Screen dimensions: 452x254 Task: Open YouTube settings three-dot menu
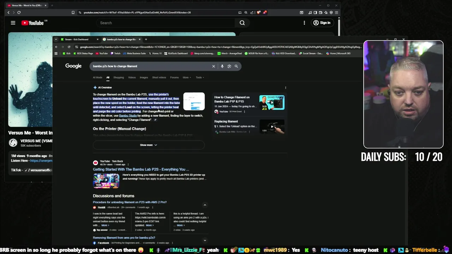(304, 23)
